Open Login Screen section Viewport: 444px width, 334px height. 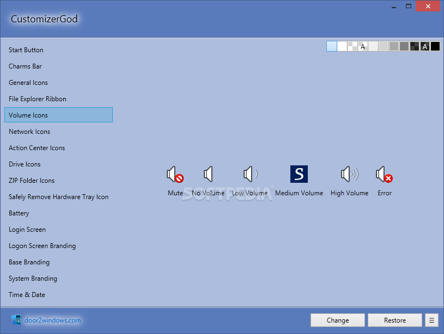[59, 230]
